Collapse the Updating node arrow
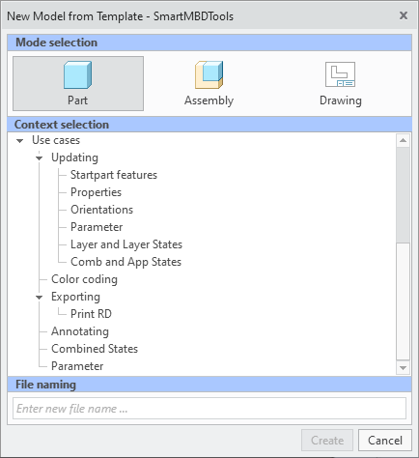Screen dimensions: 419x458 pos(40,158)
